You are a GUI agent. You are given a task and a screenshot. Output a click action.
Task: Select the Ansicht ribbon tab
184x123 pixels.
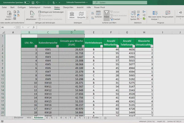(80, 7)
